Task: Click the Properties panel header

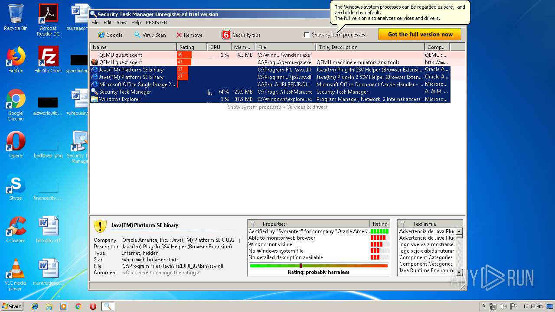Action: [308, 224]
